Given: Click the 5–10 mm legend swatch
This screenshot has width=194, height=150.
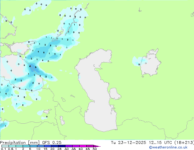Looking at the screenshot, I should [x=33, y=146].
